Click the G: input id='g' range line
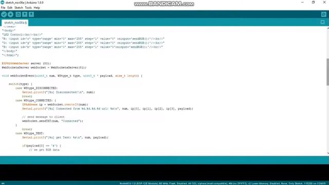The width and height of the screenshot is (329, 185). click(83, 43)
